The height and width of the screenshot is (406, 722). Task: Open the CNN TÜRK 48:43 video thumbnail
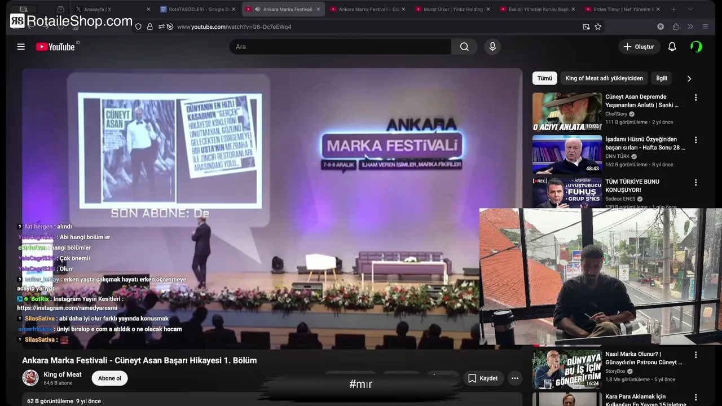click(x=567, y=155)
